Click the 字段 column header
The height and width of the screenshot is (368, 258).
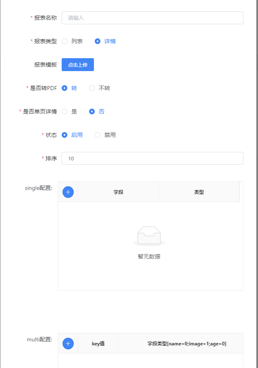[x=119, y=192]
